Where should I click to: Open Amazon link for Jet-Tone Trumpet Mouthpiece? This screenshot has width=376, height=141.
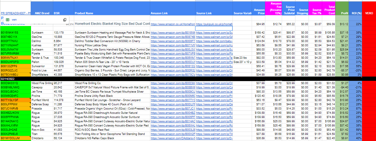click(172, 91)
